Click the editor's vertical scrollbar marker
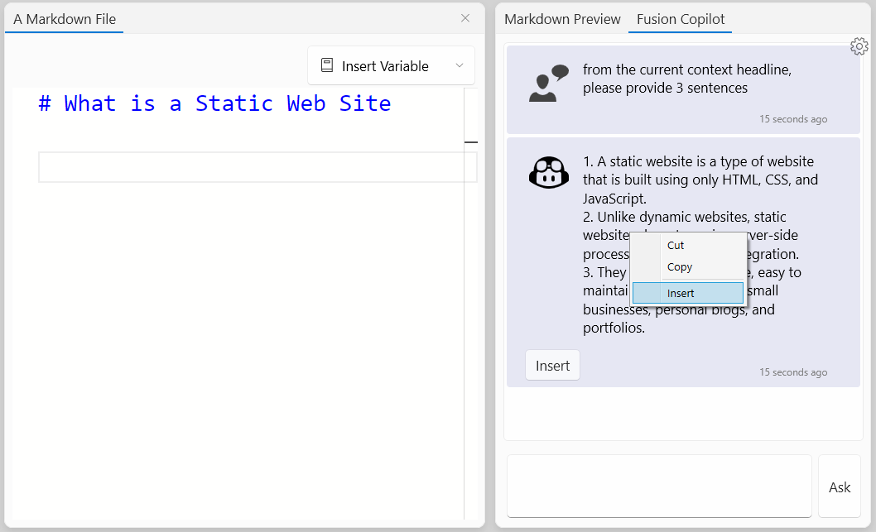This screenshot has width=876, height=532. point(470,142)
